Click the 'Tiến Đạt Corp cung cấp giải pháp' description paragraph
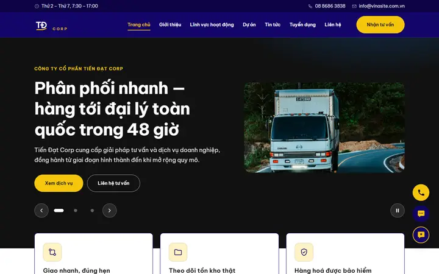The image size is (439, 274). pos(127,155)
